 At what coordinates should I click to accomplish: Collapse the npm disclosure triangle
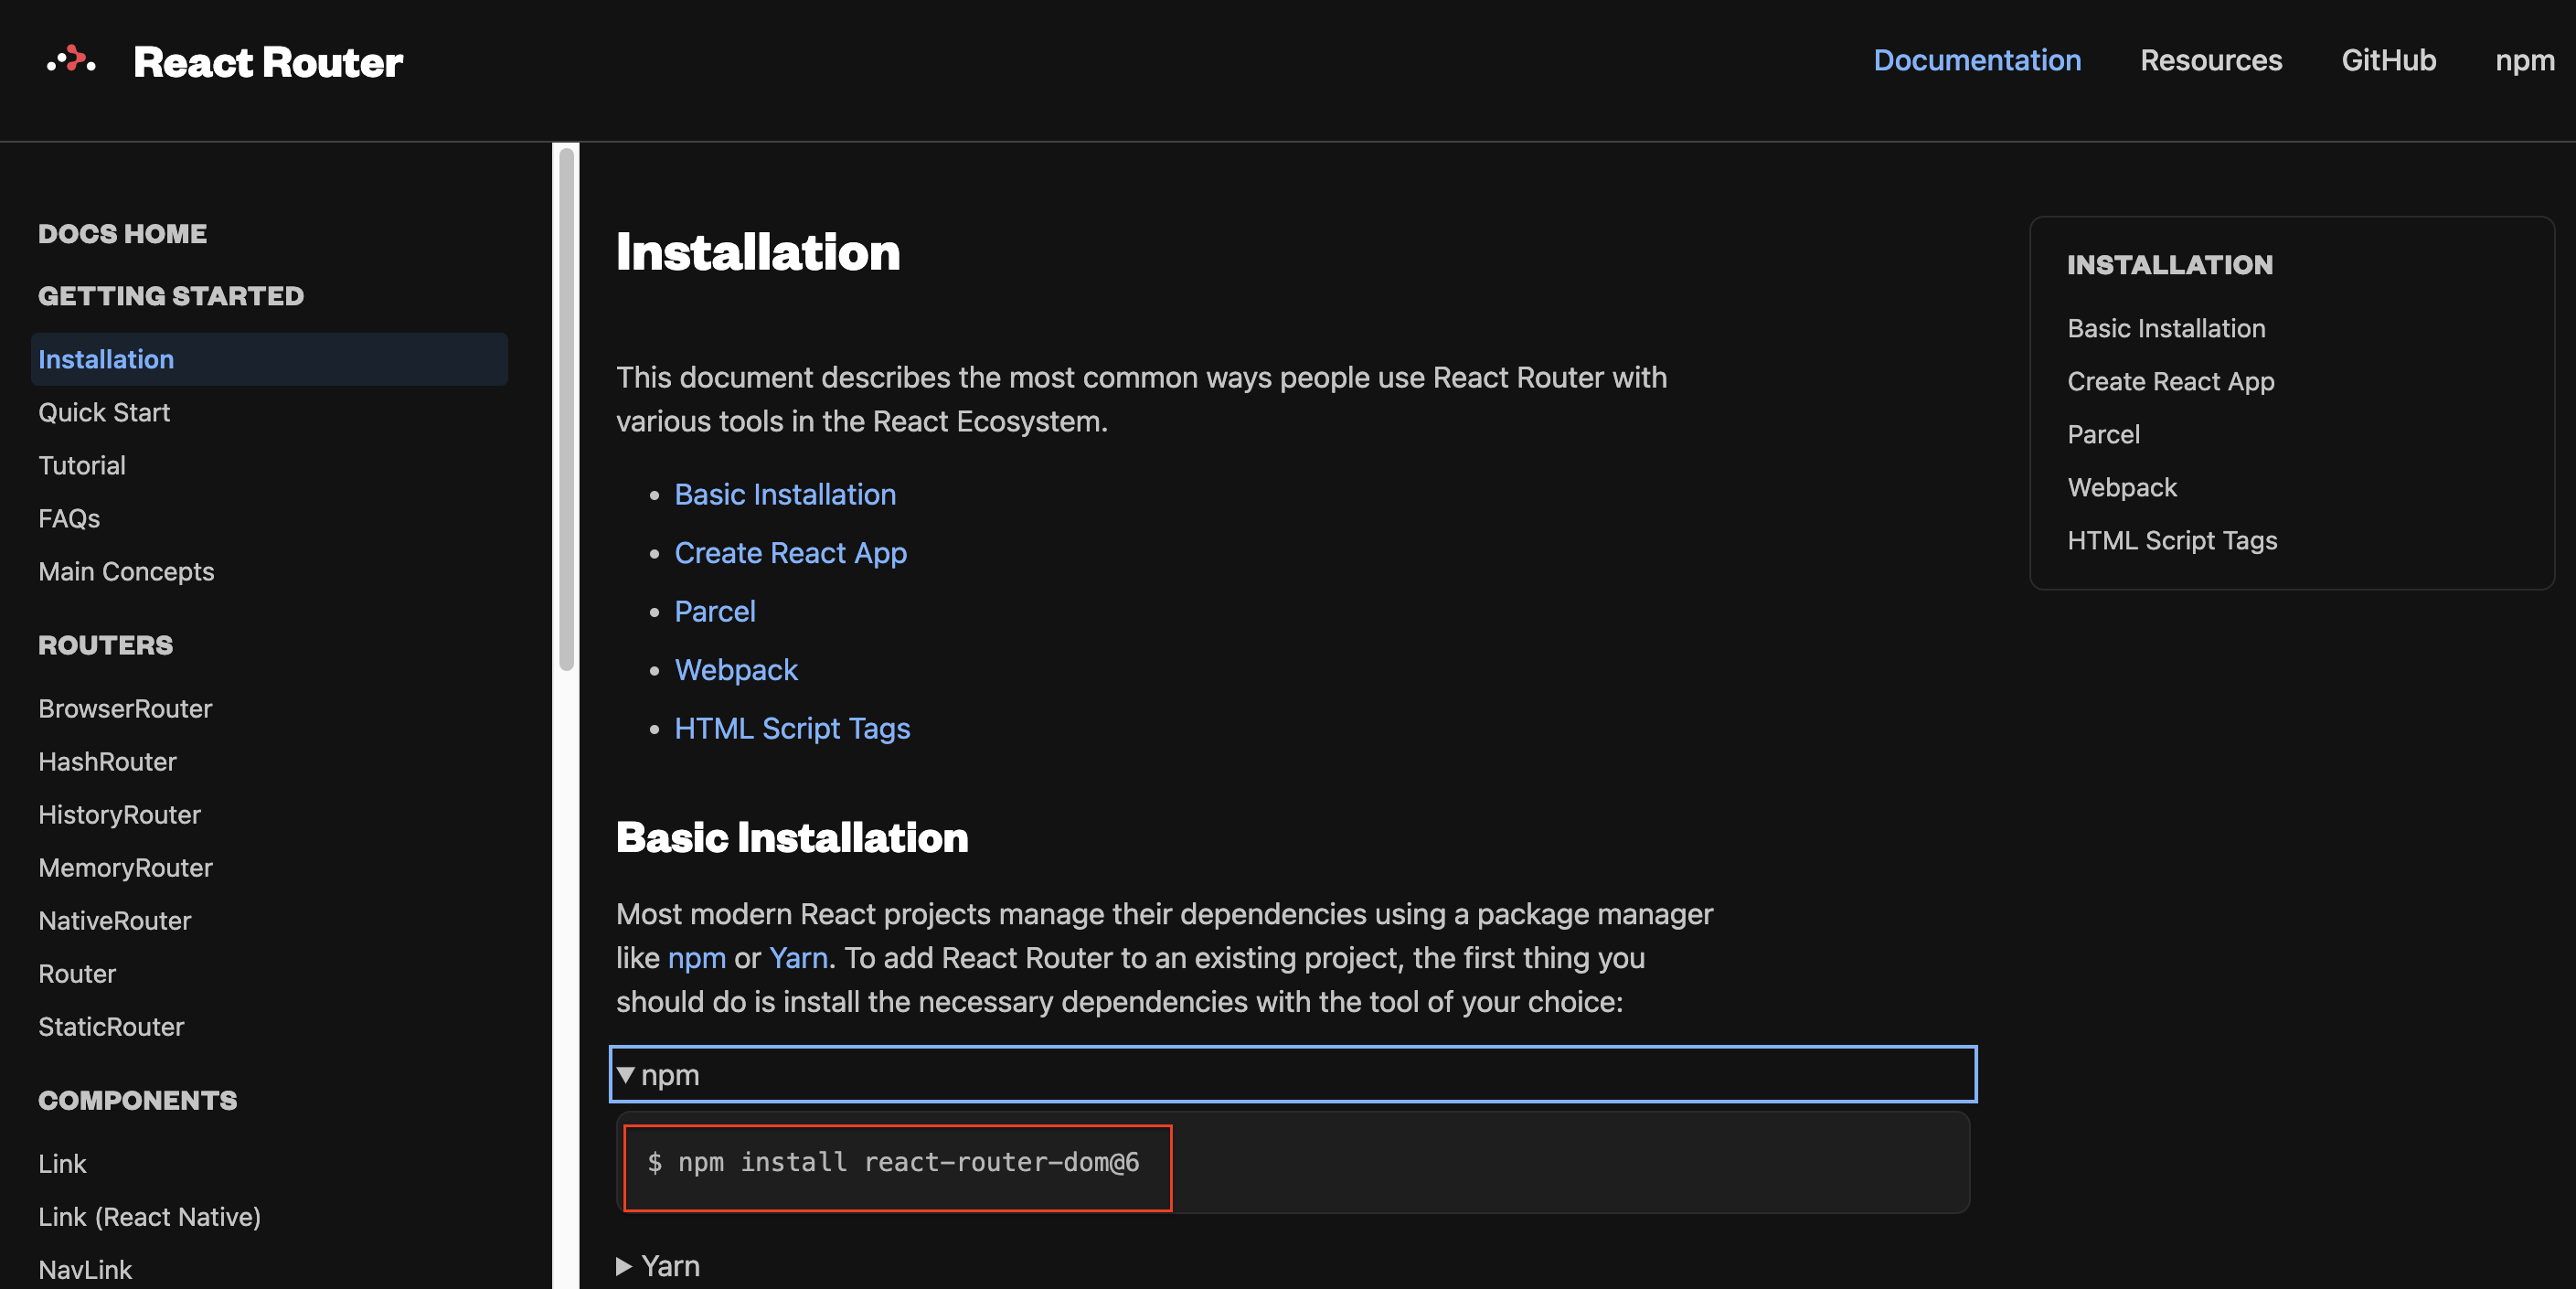(x=626, y=1075)
